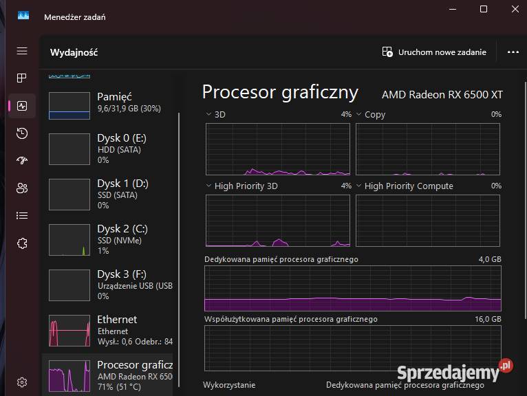
Task: Click the 3D engine usage graph
Action: [x=278, y=149]
